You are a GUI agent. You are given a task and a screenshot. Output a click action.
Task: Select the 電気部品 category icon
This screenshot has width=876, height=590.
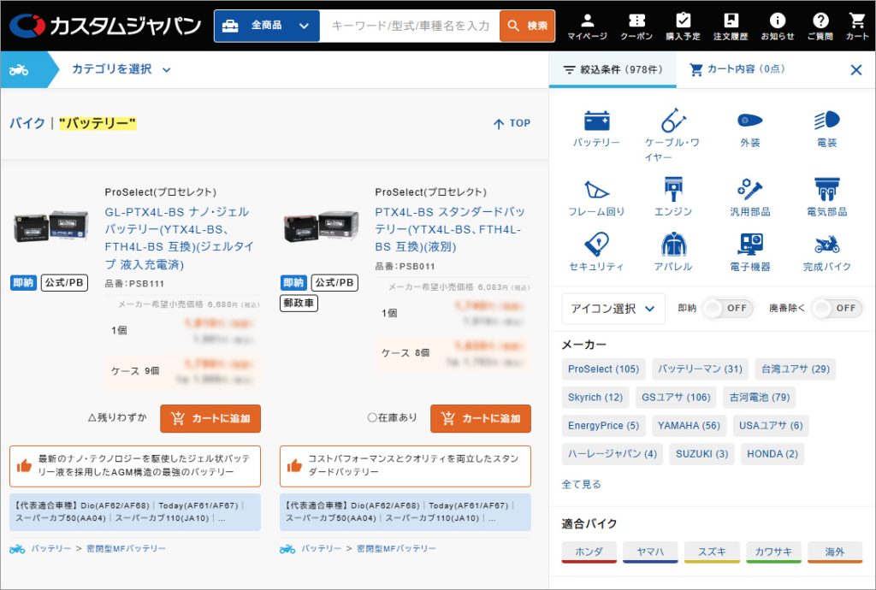[827, 197]
